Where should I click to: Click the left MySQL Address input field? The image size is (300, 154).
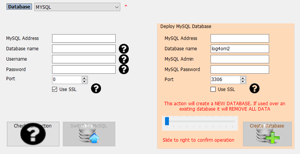[x=84, y=38]
